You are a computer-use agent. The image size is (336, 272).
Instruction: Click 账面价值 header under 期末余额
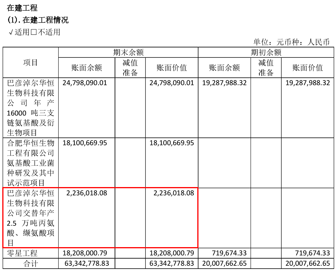coord(172,68)
